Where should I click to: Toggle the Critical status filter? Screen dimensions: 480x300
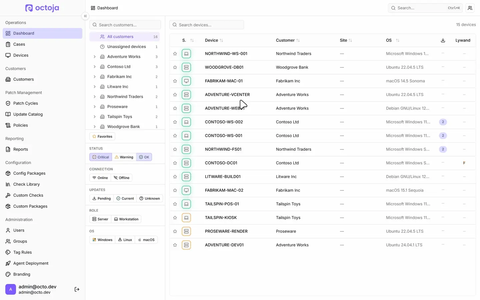click(101, 157)
